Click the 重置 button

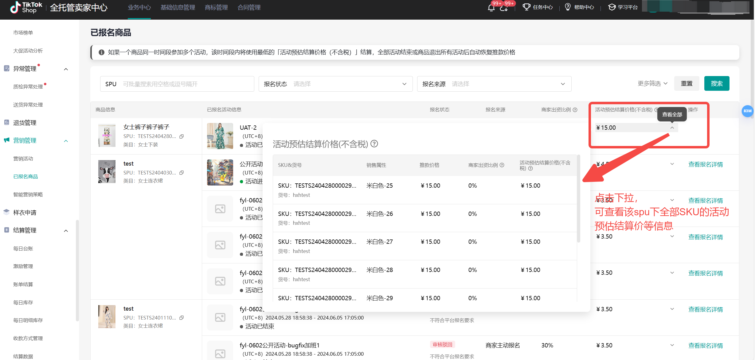687,83
